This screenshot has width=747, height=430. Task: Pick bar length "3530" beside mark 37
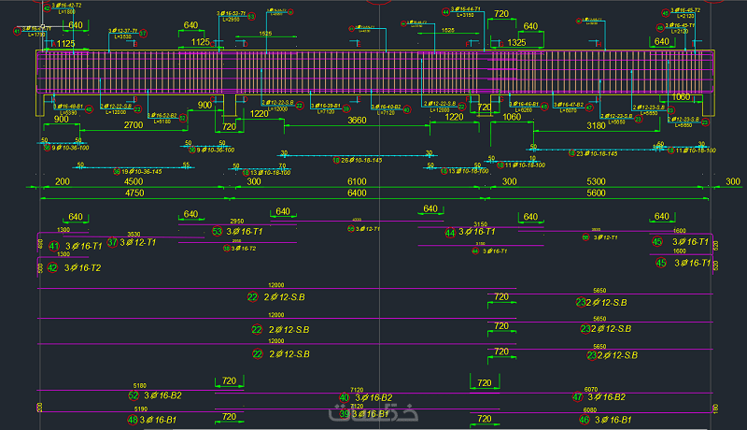[134, 234]
